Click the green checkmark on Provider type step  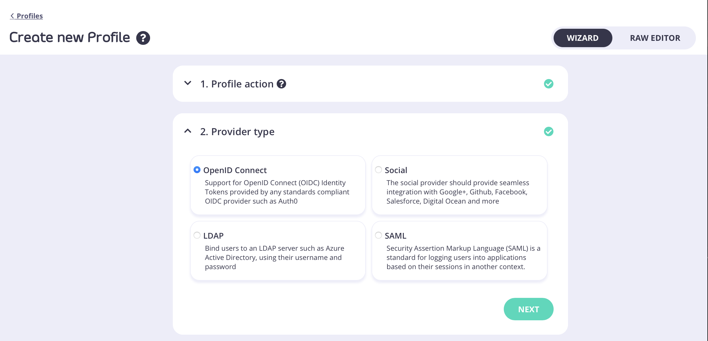pyautogui.click(x=548, y=131)
